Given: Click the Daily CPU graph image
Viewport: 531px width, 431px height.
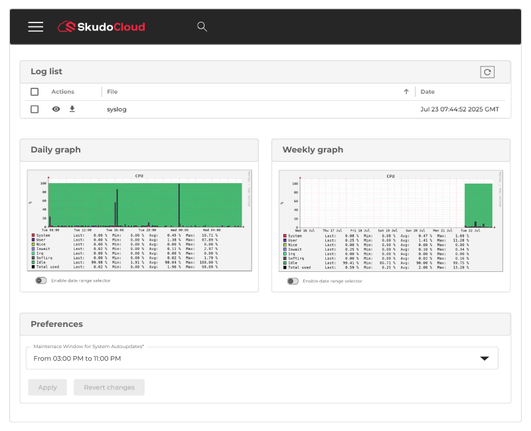Looking at the screenshot, I should coord(139,221).
